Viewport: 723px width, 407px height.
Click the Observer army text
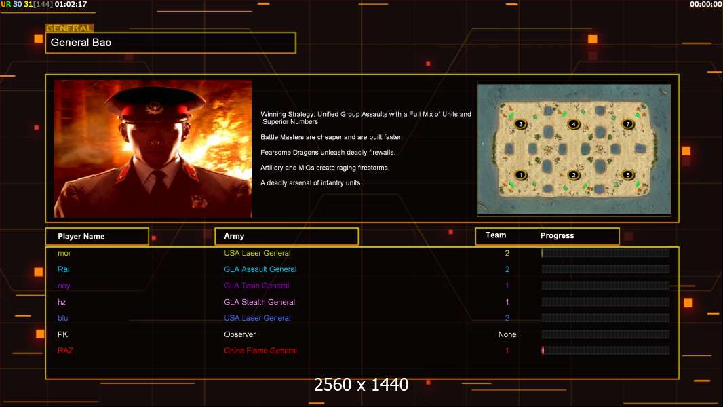point(240,334)
